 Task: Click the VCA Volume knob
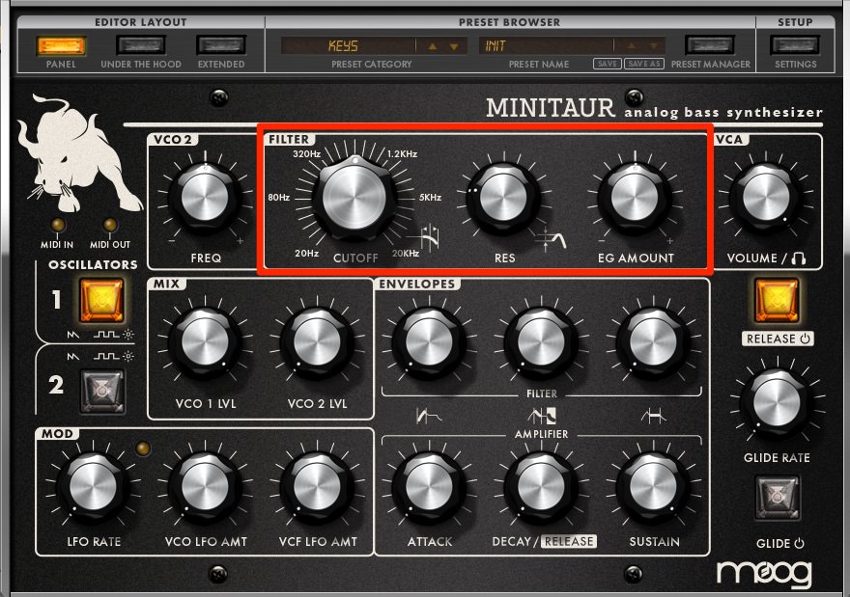[766, 197]
